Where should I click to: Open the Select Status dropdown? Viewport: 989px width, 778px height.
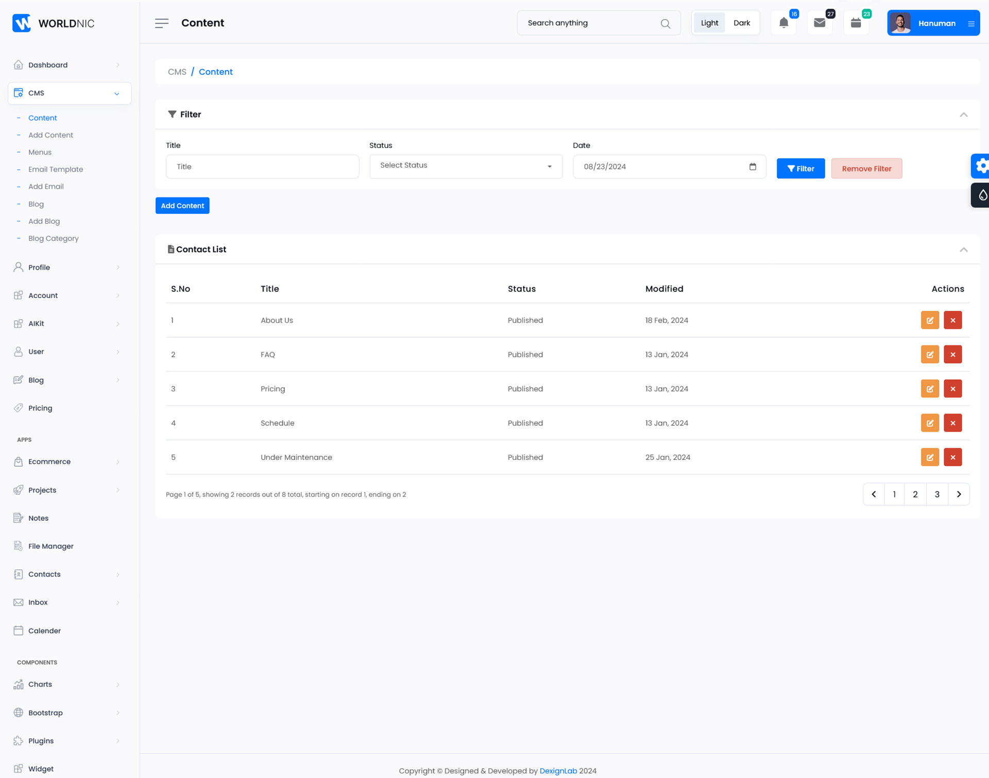(x=466, y=166)
